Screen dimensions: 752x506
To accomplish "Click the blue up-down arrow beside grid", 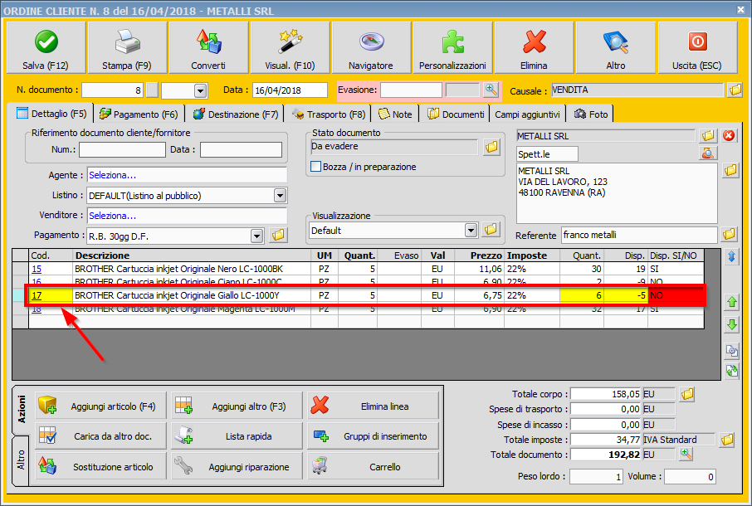I will point(732,257).
